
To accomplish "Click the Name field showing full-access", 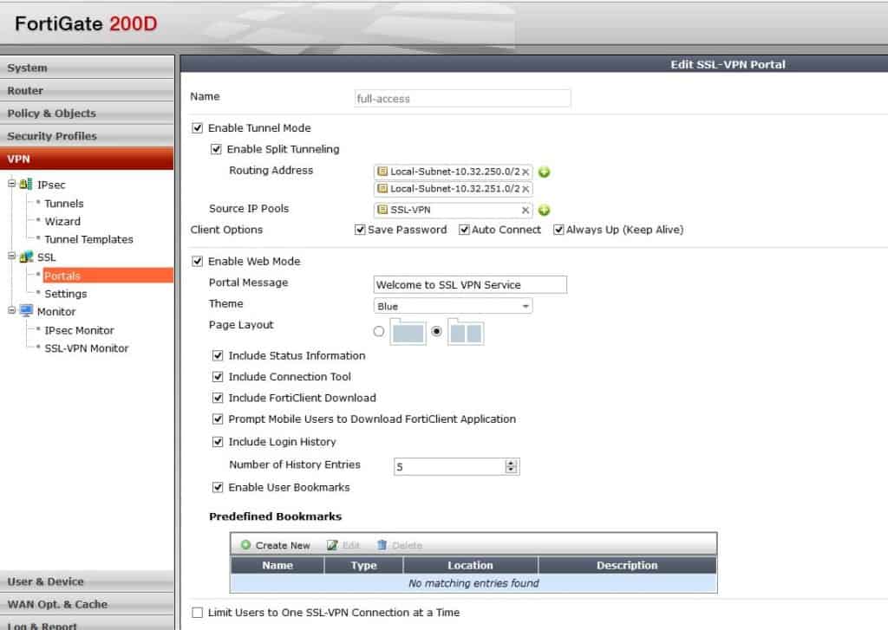I will 462,99.
